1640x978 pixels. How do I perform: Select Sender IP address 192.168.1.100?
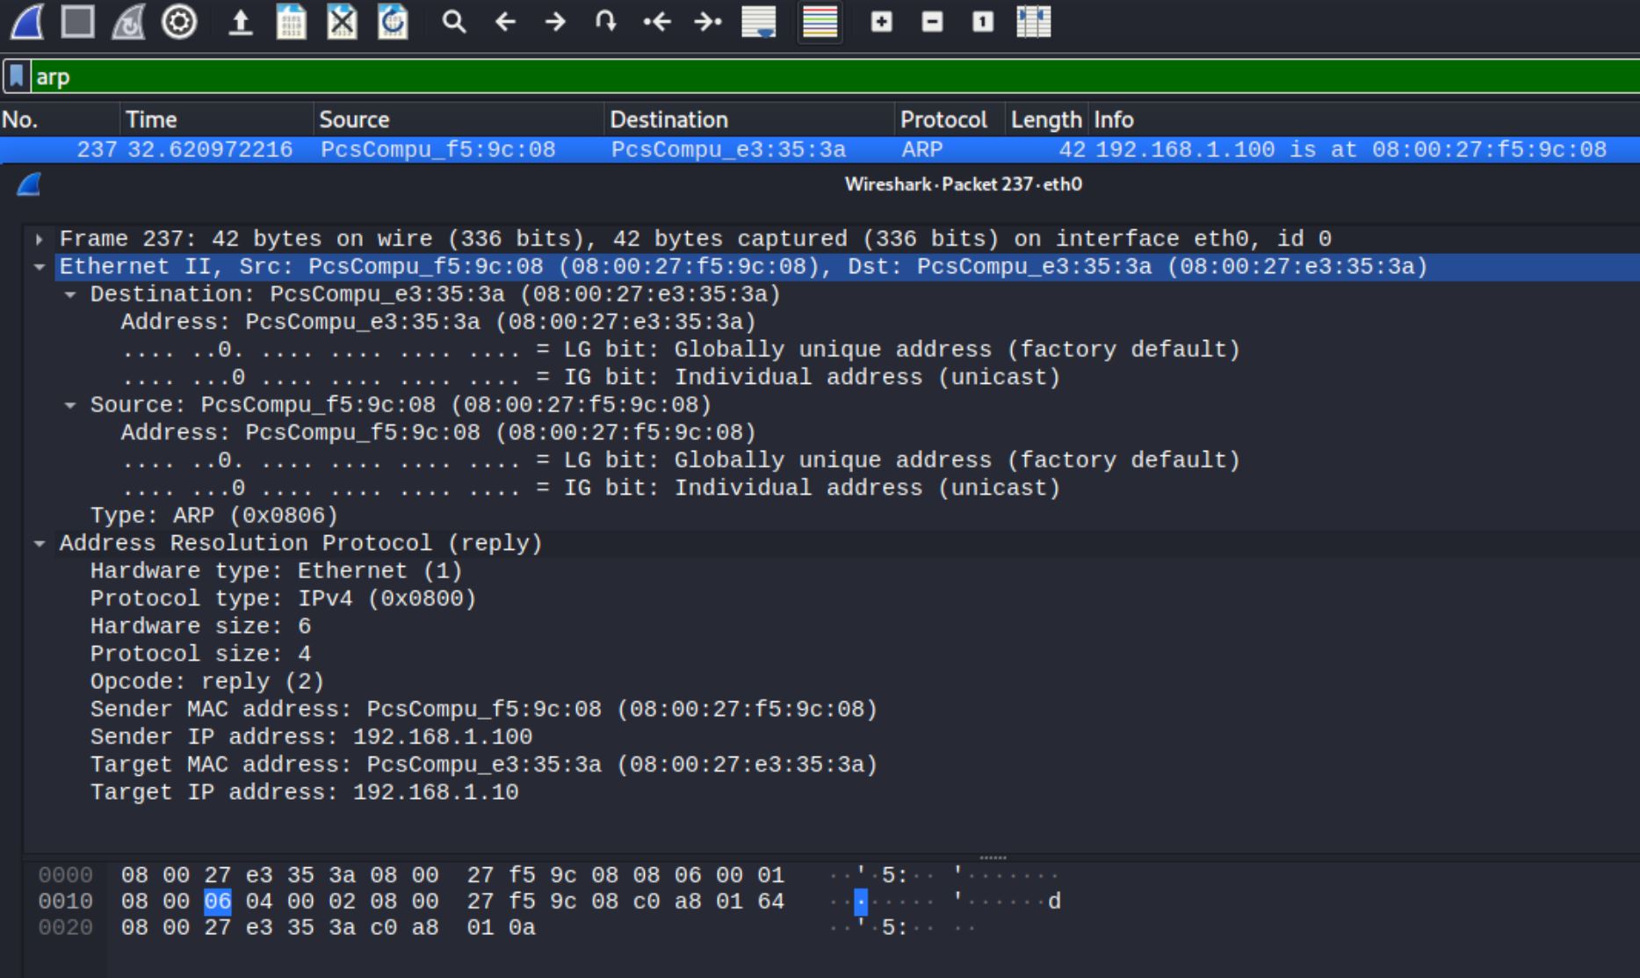click(311, 737)
